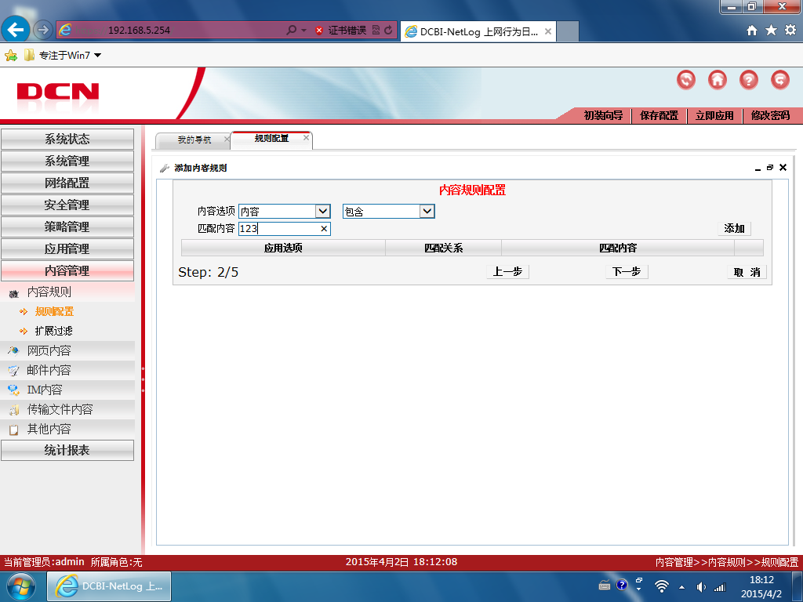Click the Wi-Fi icon in system tray
This screenshot has height=602, width=803.
tap(662, 586)
